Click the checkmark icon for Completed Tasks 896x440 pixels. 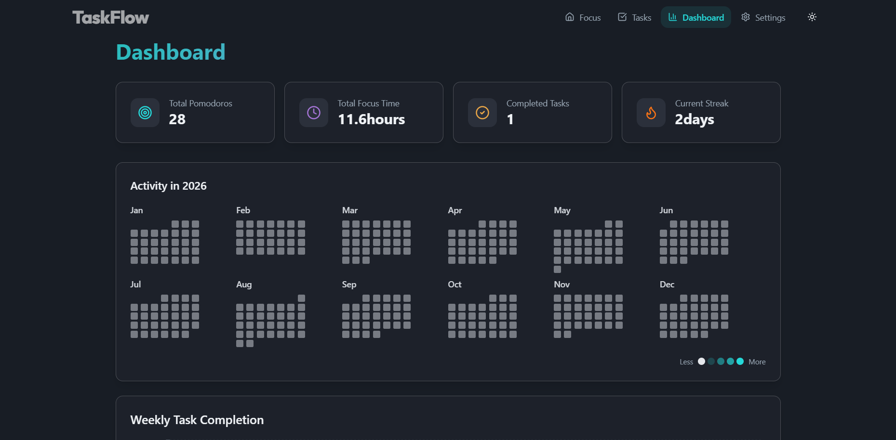[x=482, y=113]
